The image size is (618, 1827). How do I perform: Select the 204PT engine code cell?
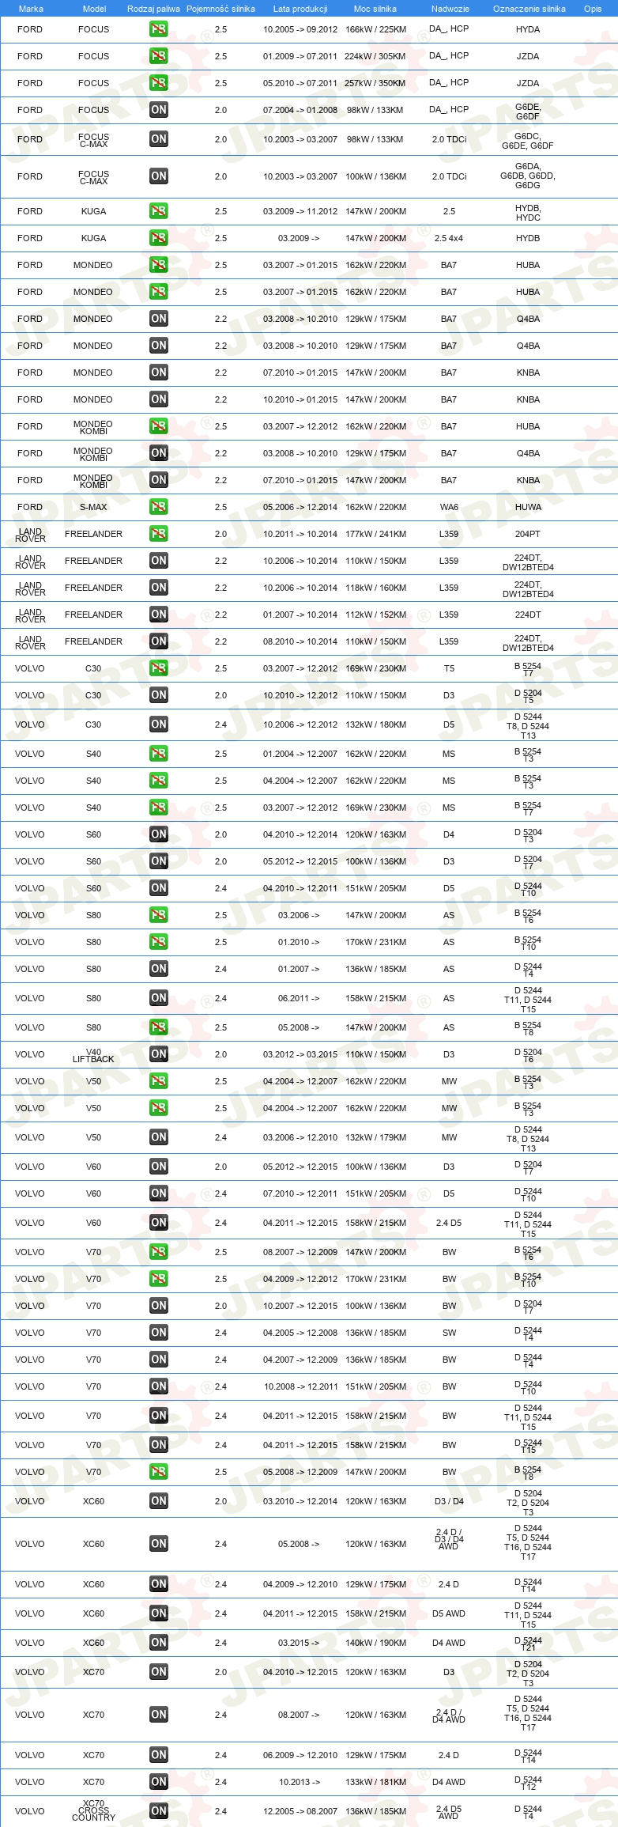click(x=528, y=534)
